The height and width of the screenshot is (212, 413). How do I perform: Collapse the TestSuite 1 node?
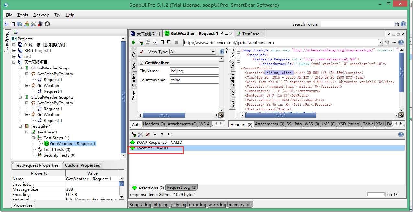pos(20,126)
